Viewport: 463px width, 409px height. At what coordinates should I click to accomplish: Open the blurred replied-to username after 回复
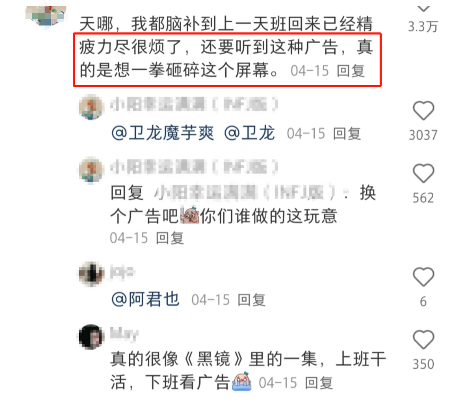(x=245, y=193)
